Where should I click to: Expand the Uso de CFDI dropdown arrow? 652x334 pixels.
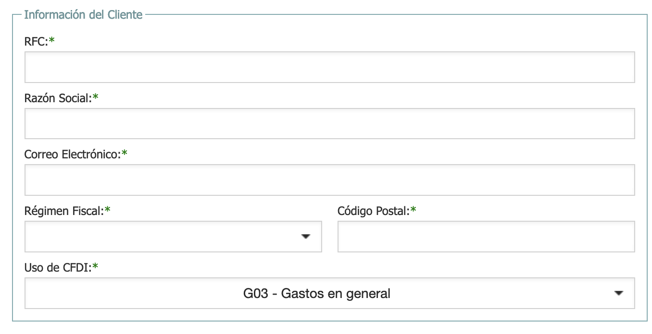[619, 293]
